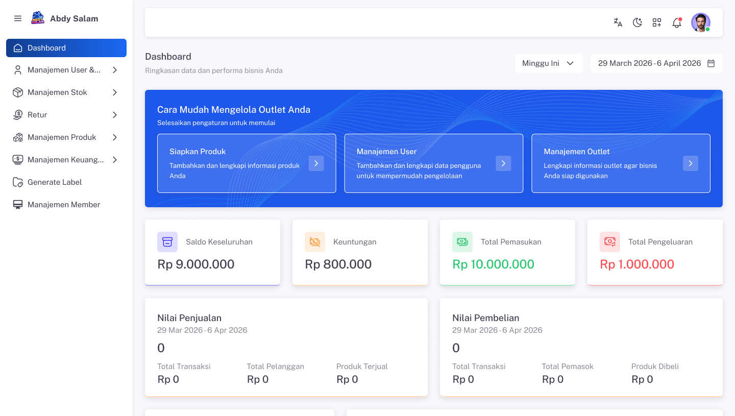Viewport: 735px width, 416px height.
Task: Open the language translation icon
Action: tap(618, 22)
